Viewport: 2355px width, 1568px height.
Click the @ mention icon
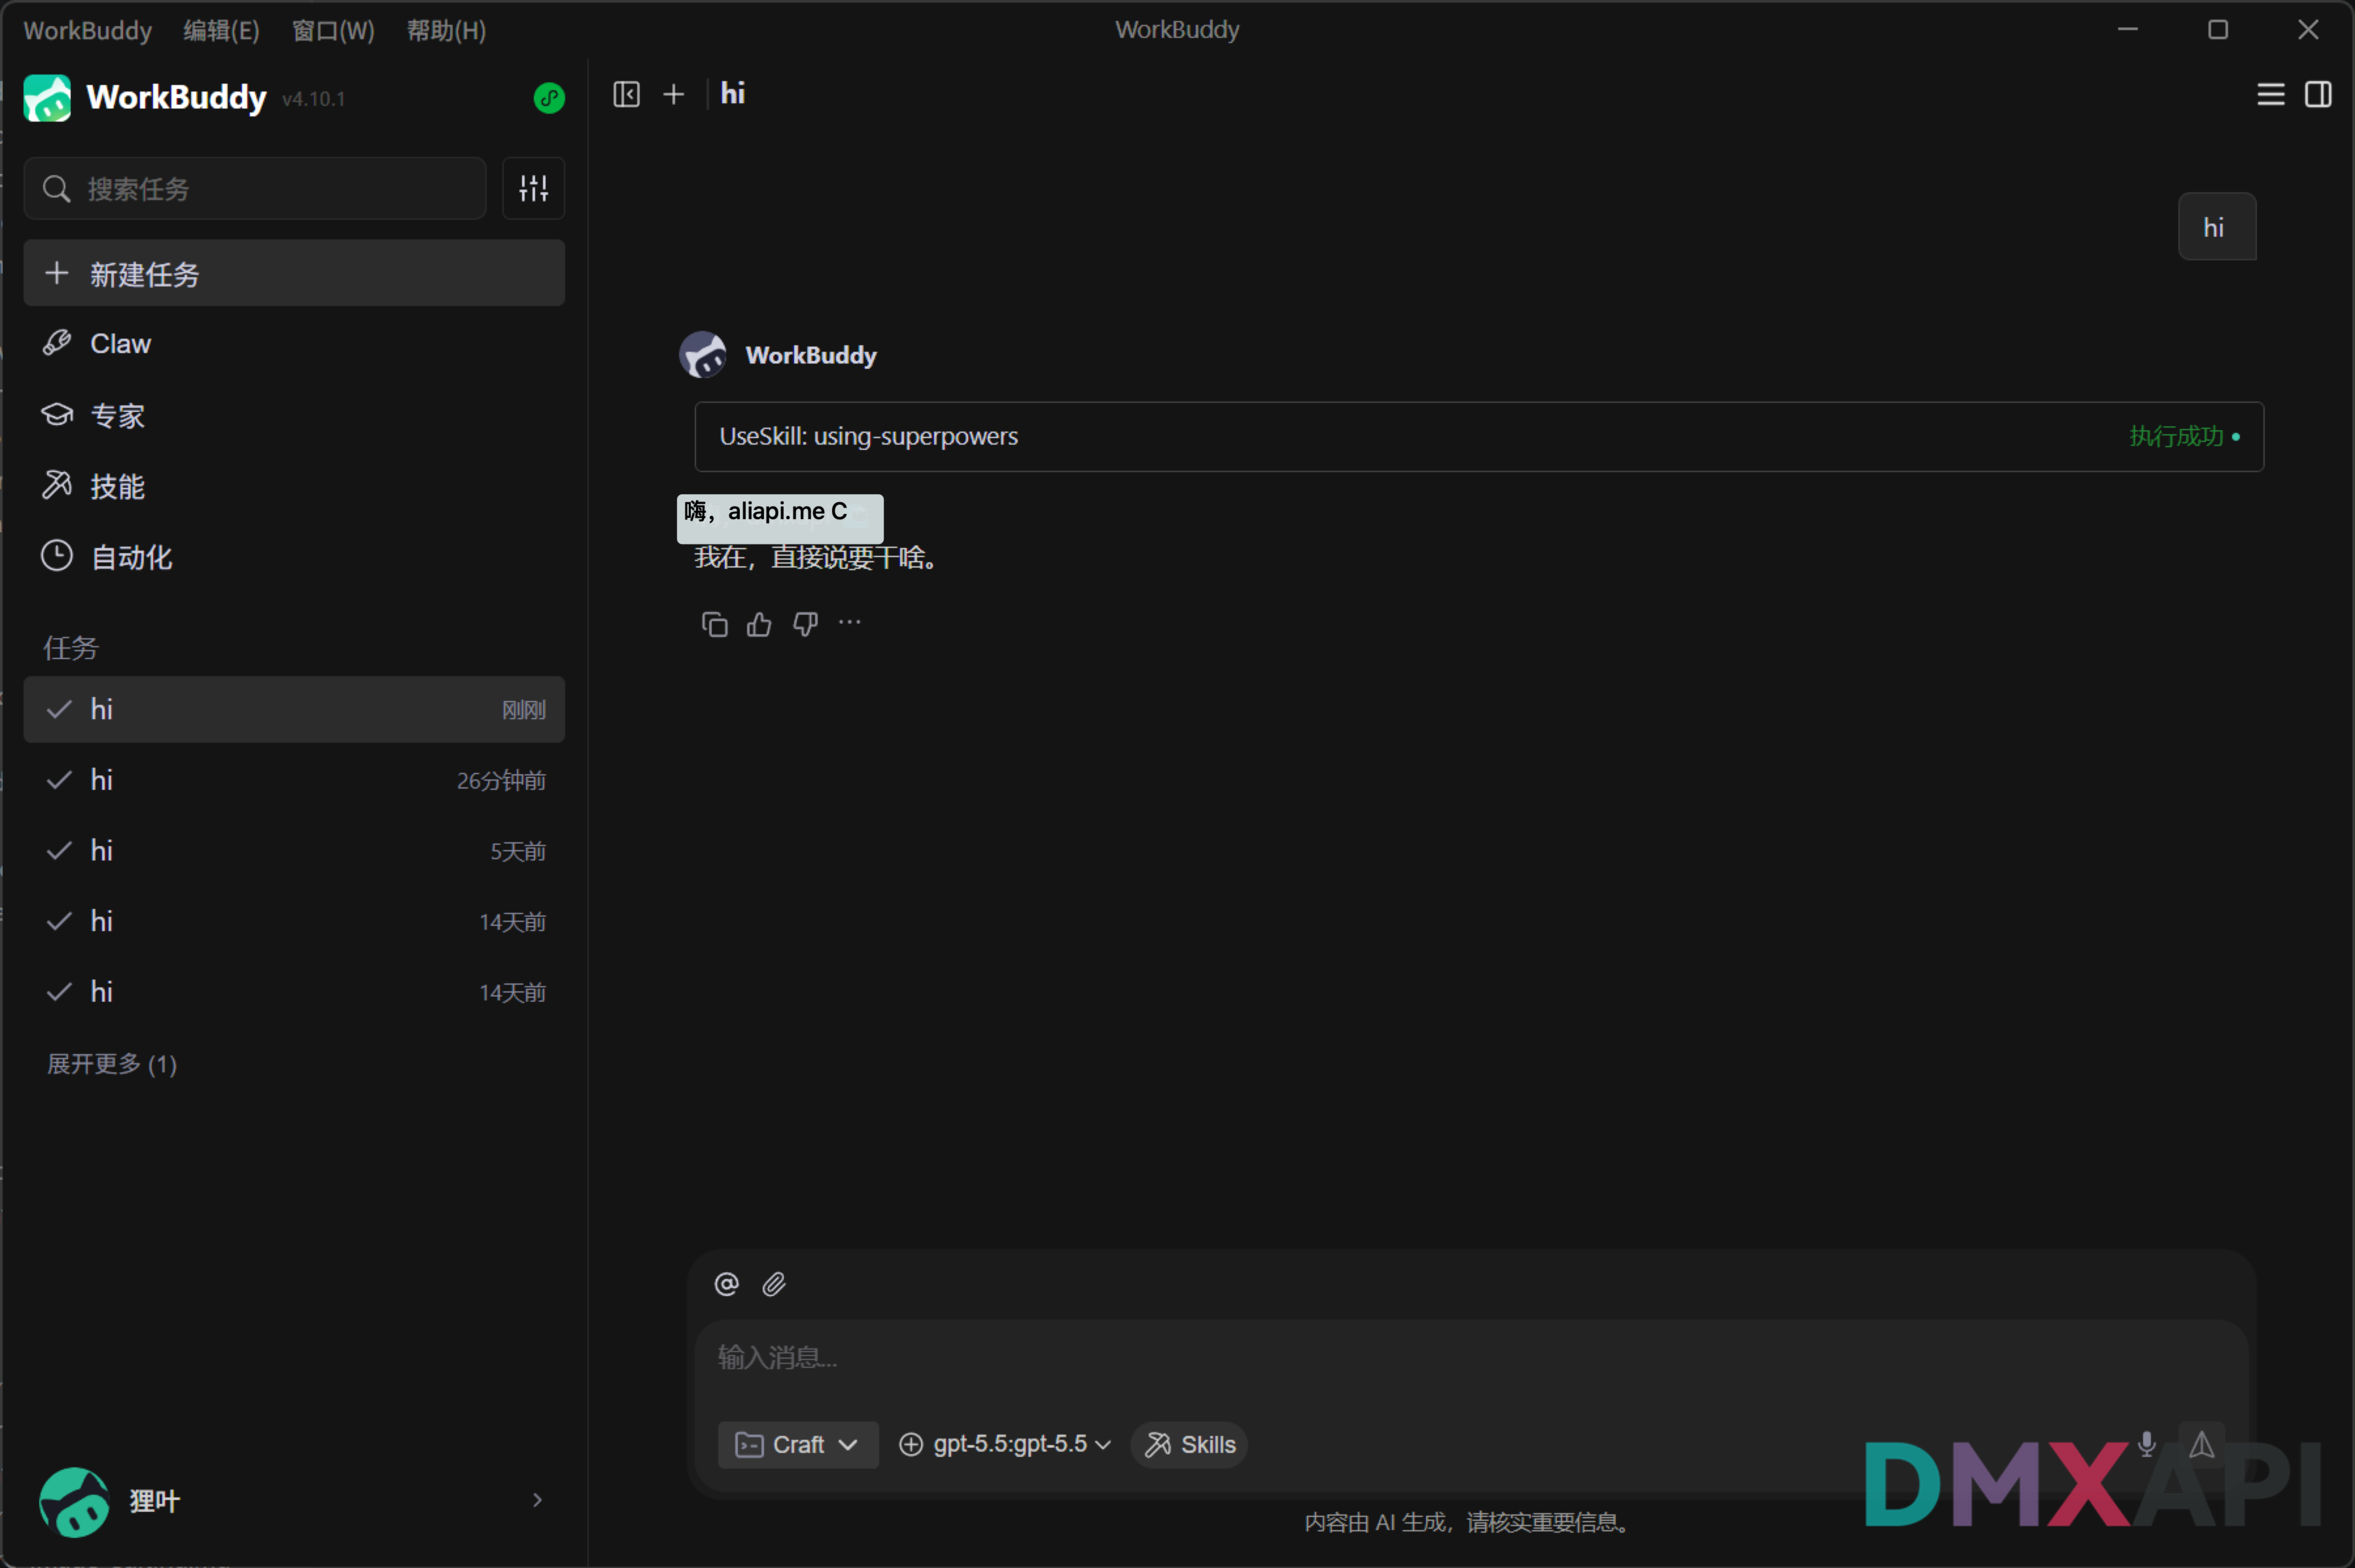pos(726,1284)
